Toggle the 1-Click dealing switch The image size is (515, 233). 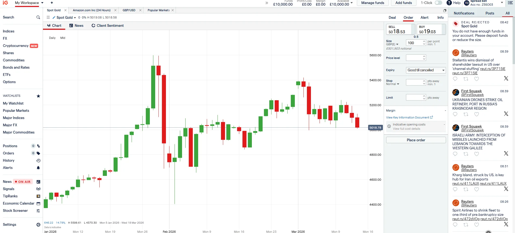pyautogui.click(x=438, y=3)
